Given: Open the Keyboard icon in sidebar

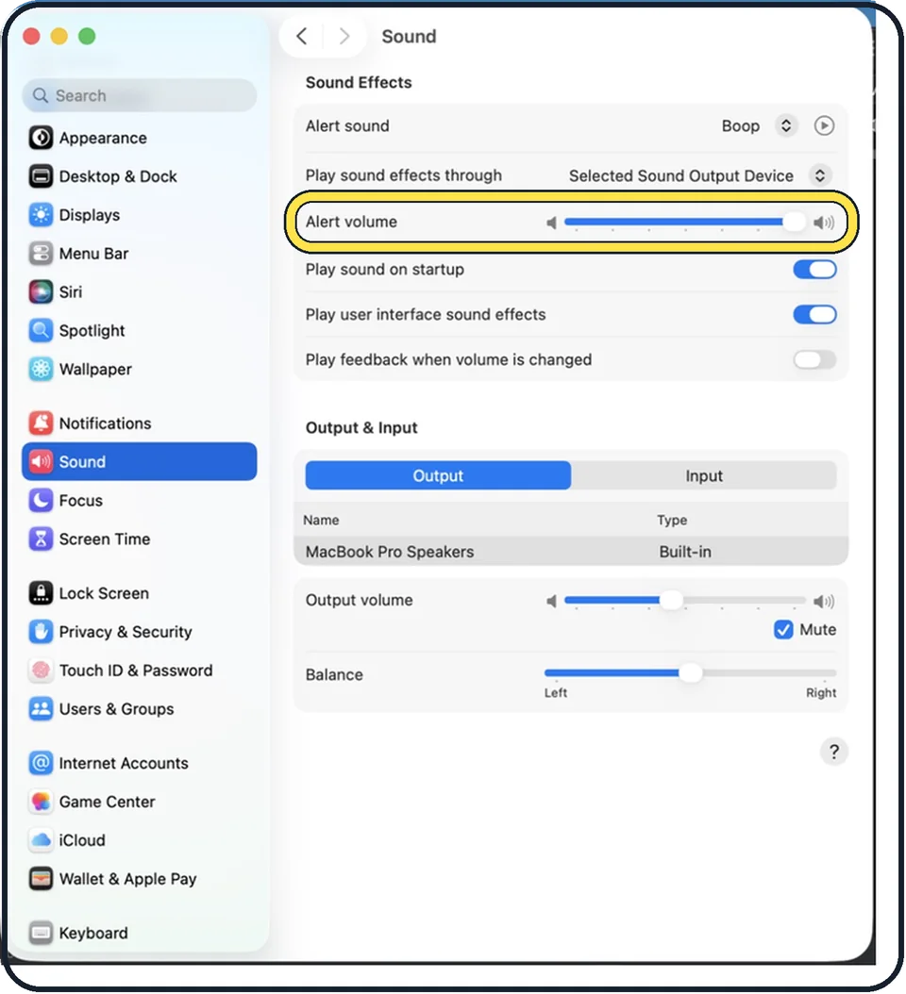Looking at the screenshot, I should coord(41,933).
